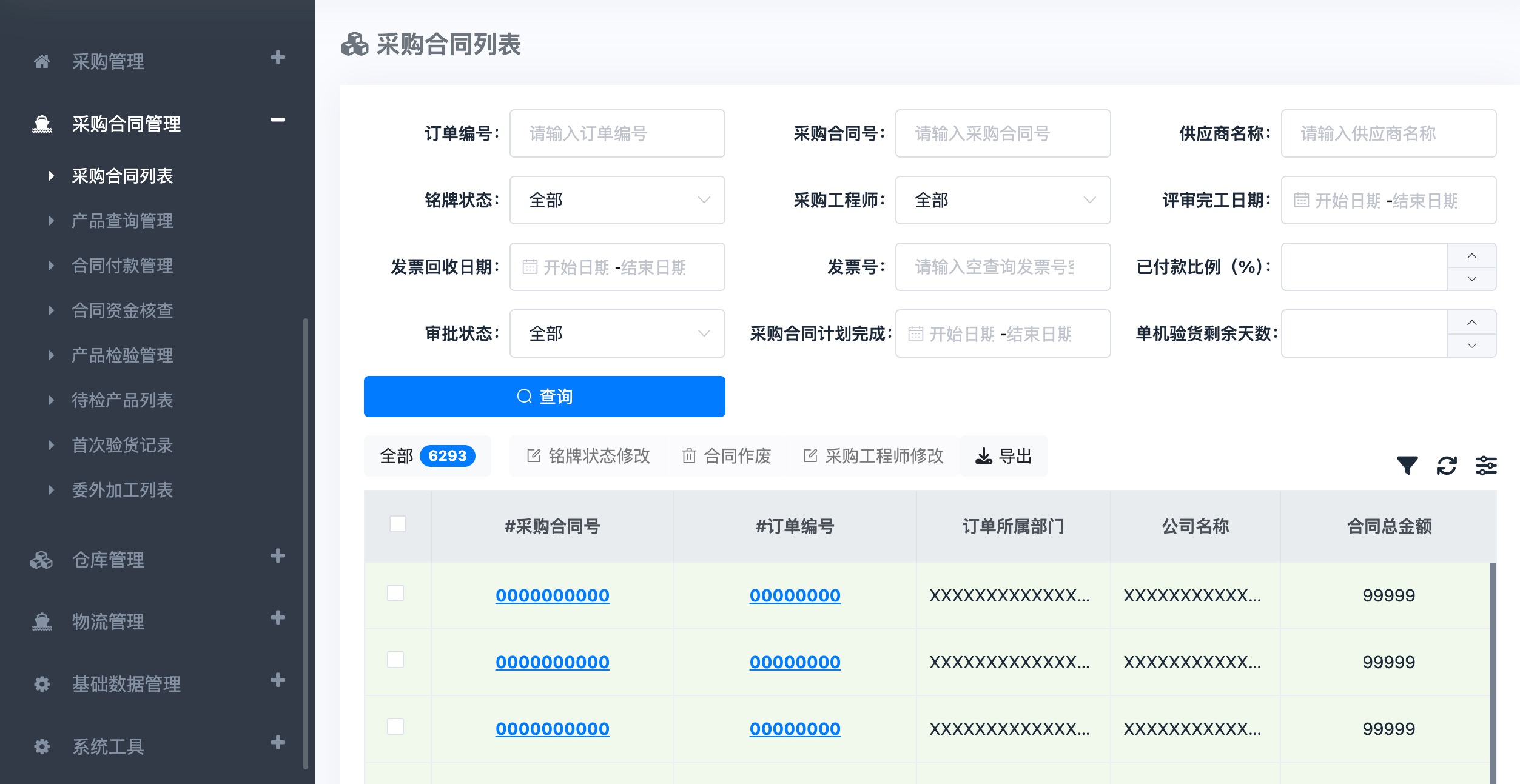
Task: Open 合同付款管理 in sidebar
Action: [122, 266]
